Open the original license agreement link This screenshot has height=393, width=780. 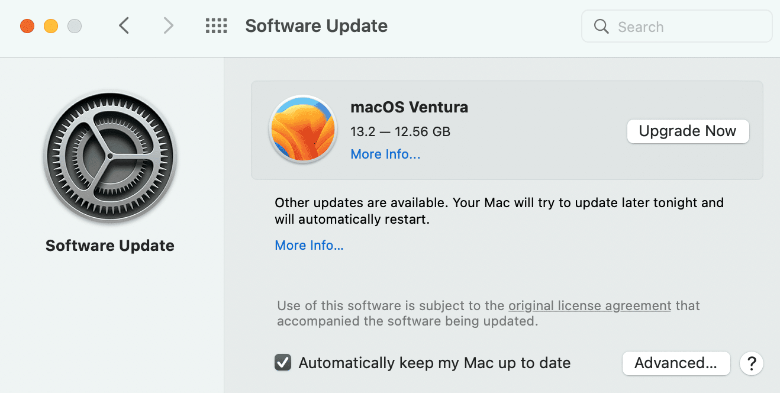[589, 305]
